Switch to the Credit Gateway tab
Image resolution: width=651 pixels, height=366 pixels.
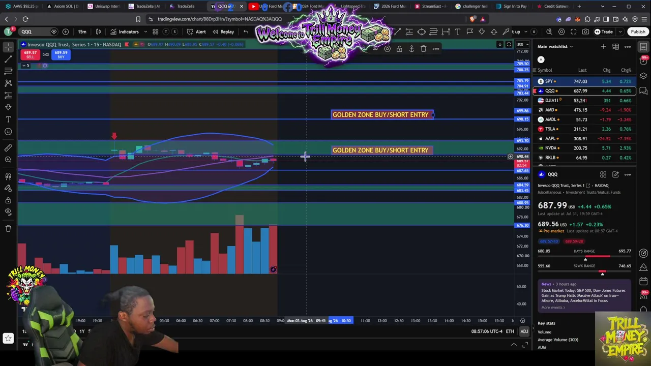coord(552,6)
